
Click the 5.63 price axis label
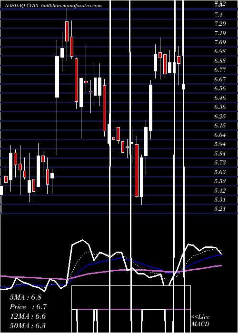(220, 172)
